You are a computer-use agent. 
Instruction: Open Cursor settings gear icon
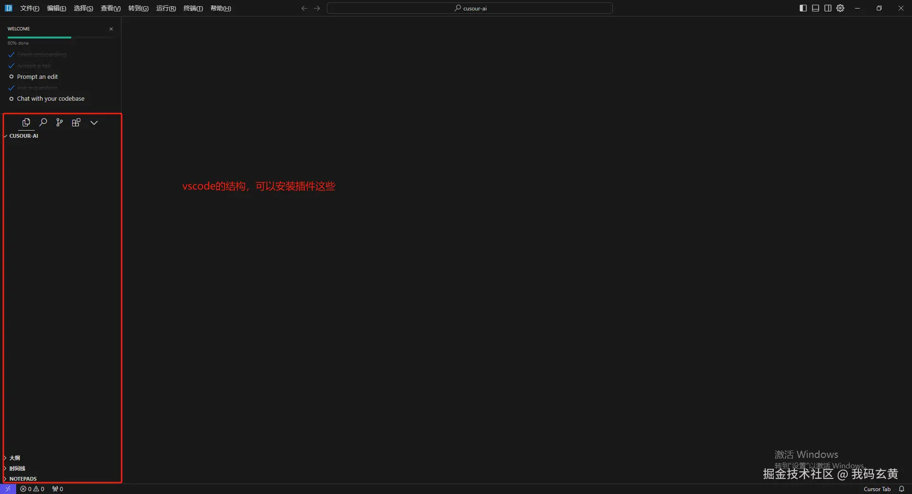[x=840, y=8]
